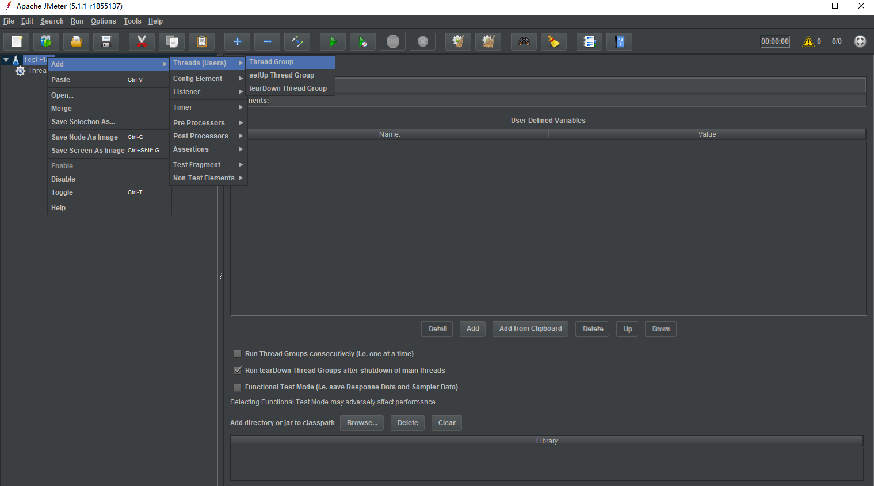Click the Shutdown test icon
This screenshot has height=486, width=874.
coord(422,41)
